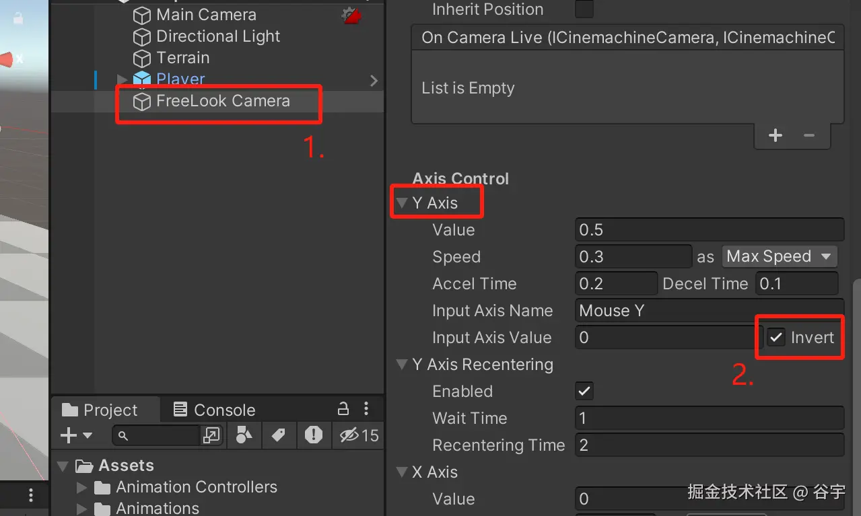
Task: Enable the Inherit Position checkbox
Action: click(x=584, y=9)
